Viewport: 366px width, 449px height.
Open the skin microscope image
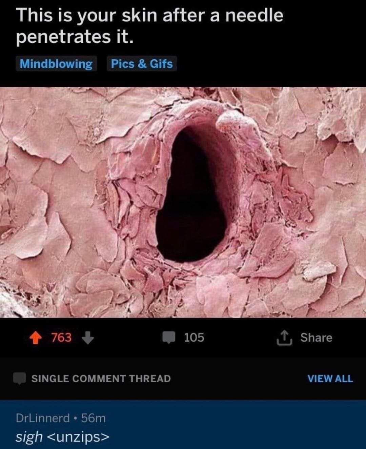click(x=183, y=202)
